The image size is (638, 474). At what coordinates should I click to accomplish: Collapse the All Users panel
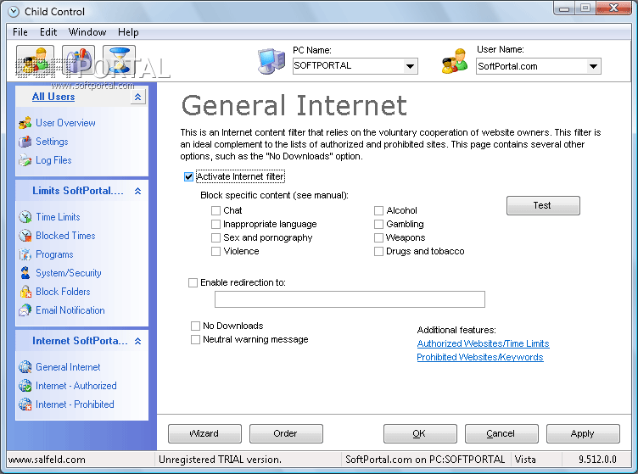coord(138,97)
